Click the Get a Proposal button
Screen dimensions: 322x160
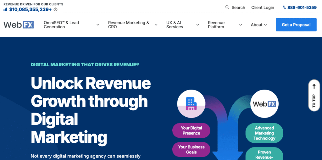[x=296, y=25]
